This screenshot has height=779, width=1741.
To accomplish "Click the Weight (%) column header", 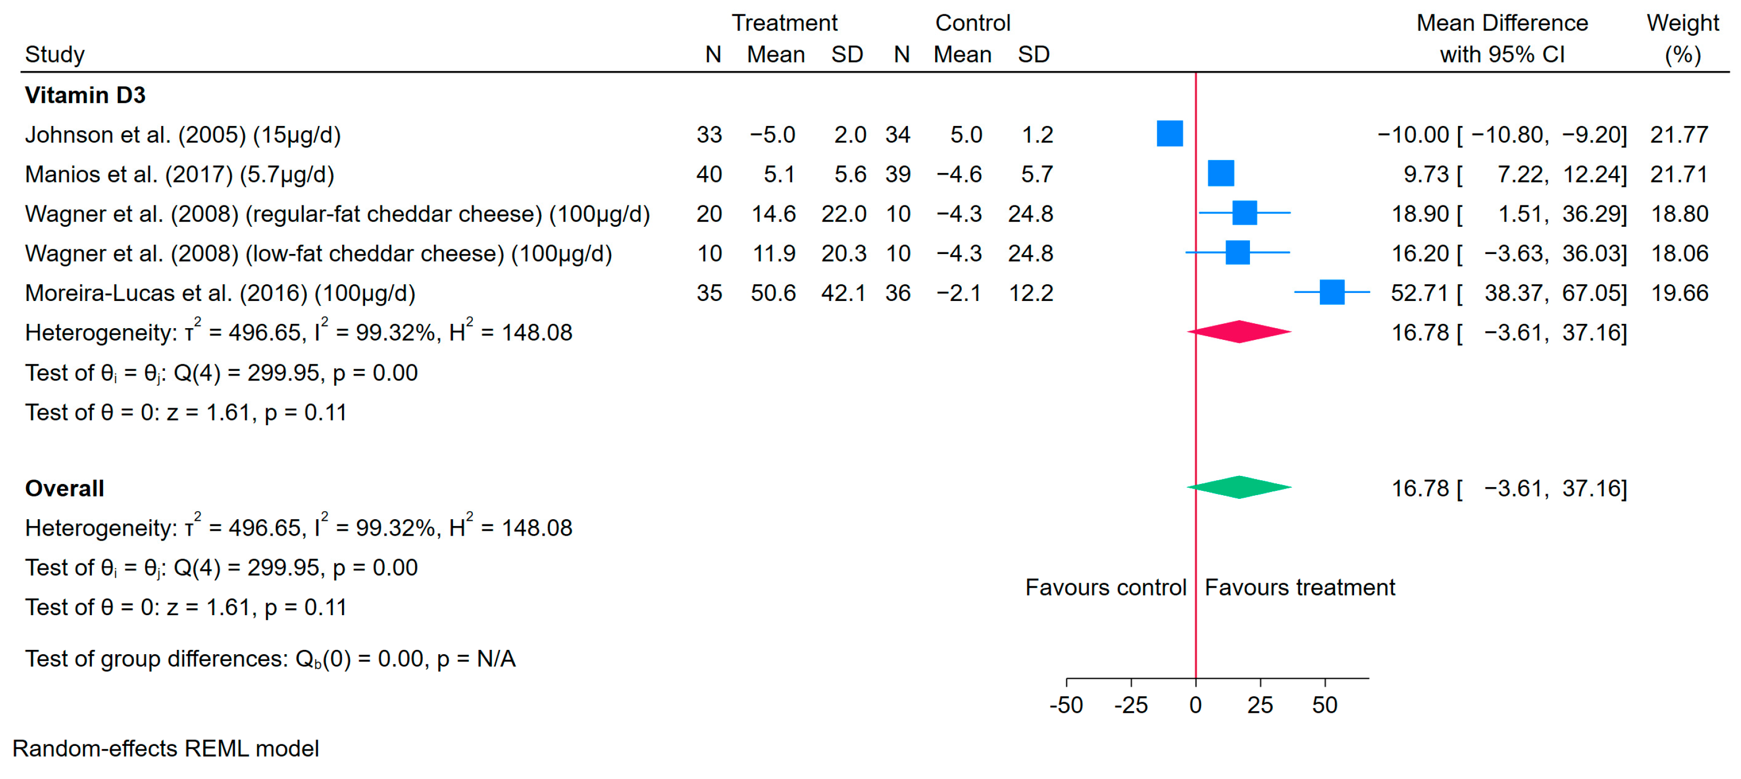I will click(x=1682, y=38).
